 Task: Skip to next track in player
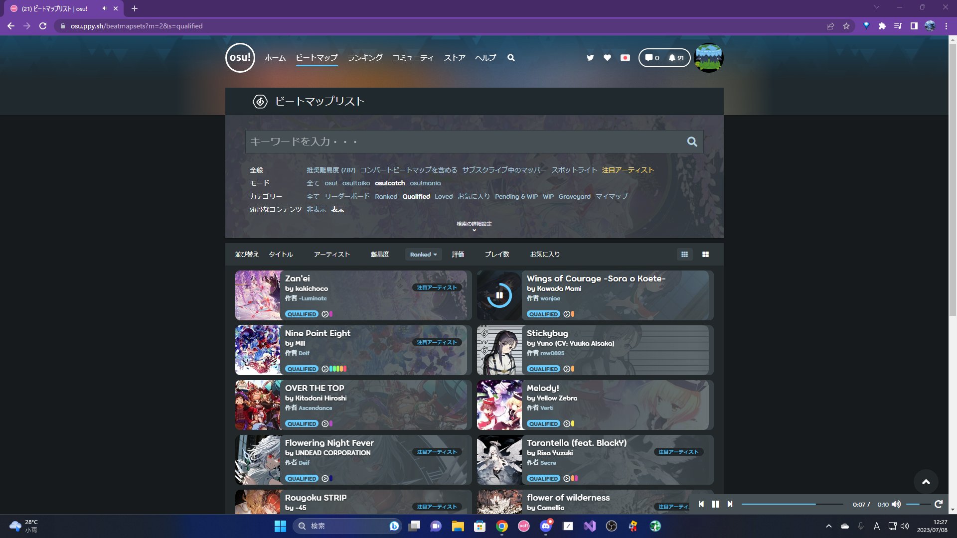pos(730,504)
